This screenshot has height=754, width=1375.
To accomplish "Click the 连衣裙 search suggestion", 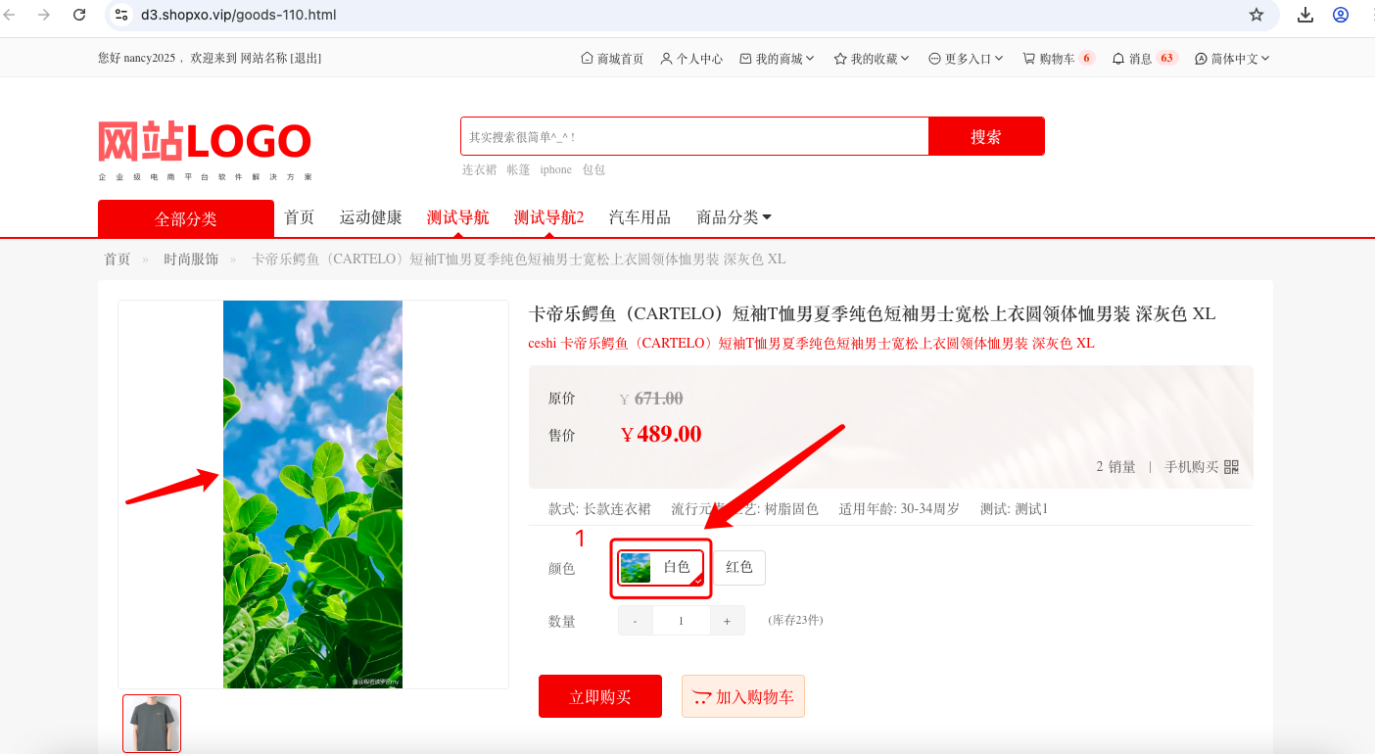I will coord(480,169).
